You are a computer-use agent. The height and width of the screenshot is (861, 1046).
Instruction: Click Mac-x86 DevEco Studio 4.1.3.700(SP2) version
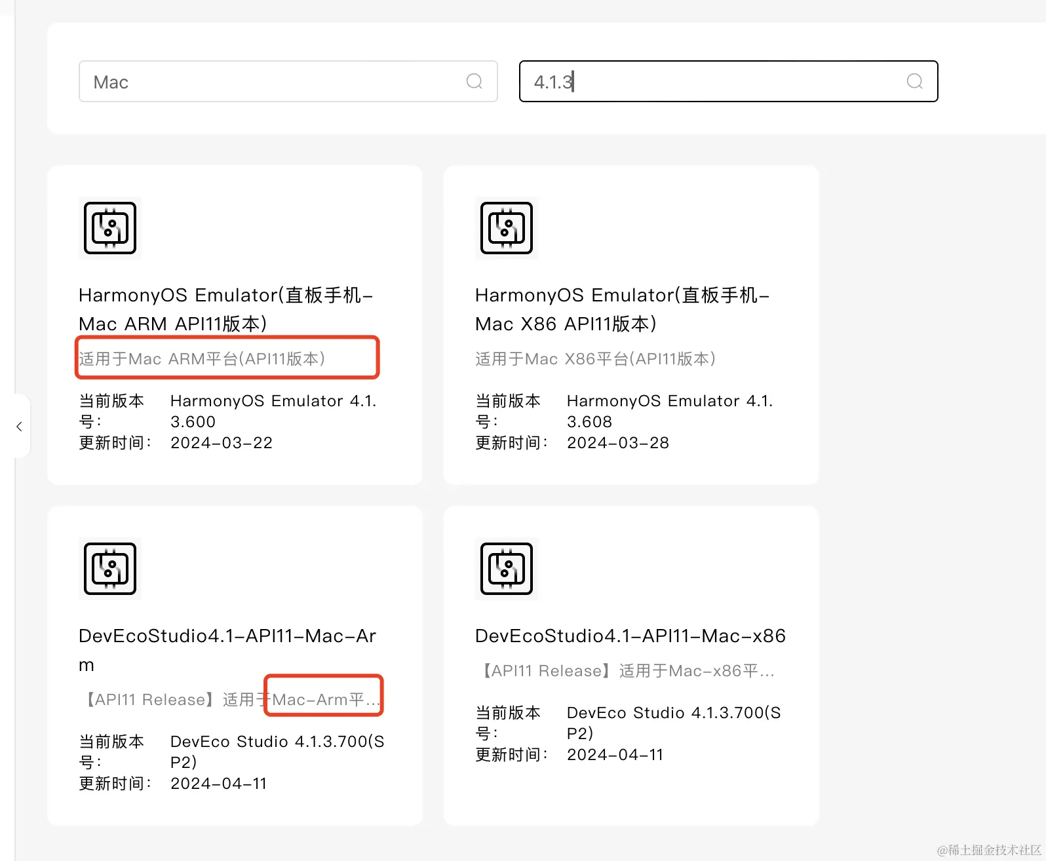tap(674, 723)
